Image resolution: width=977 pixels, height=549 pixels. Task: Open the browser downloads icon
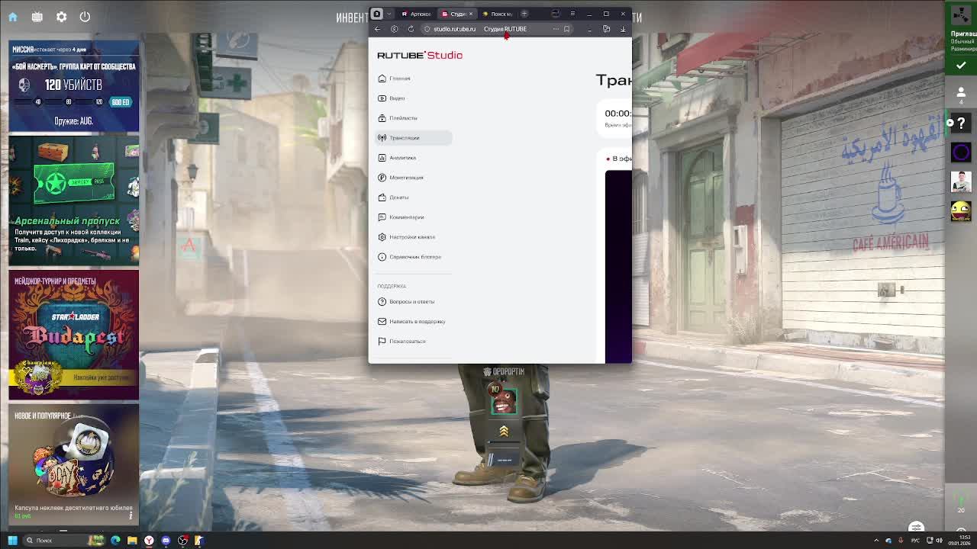pos(623,29)
